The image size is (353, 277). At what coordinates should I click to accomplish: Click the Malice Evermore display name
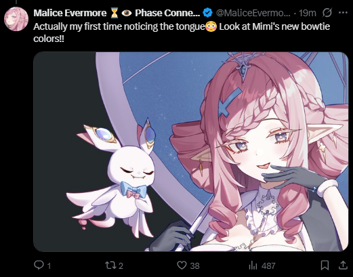coord(70,13)
